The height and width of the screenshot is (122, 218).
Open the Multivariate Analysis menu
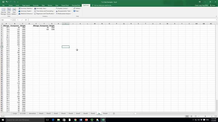click(64, 14)
